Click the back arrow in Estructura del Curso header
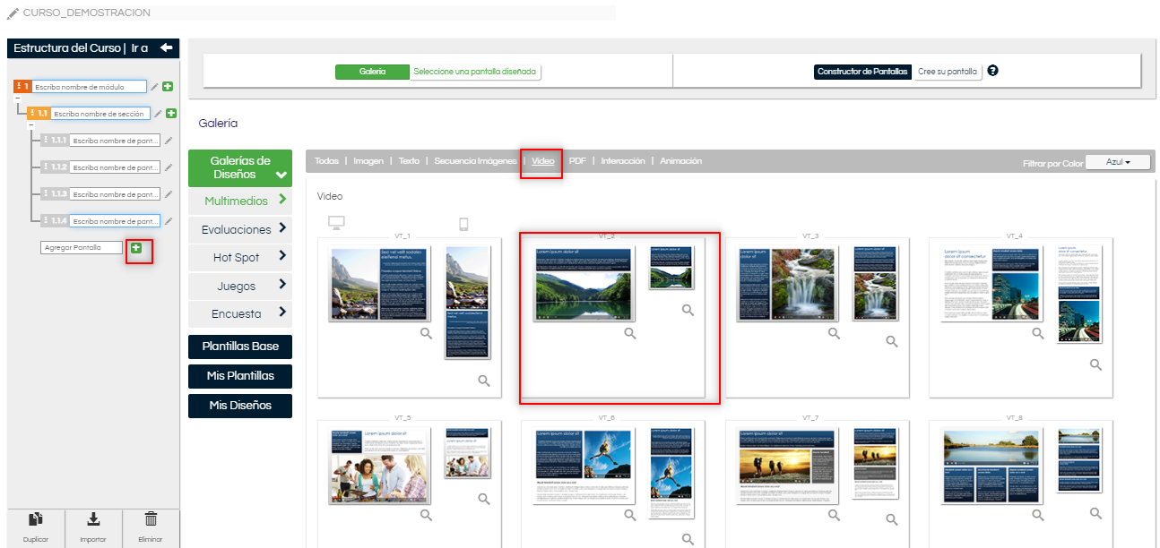This screenshot has width=1160, height=548. click(x=166, y=47)
